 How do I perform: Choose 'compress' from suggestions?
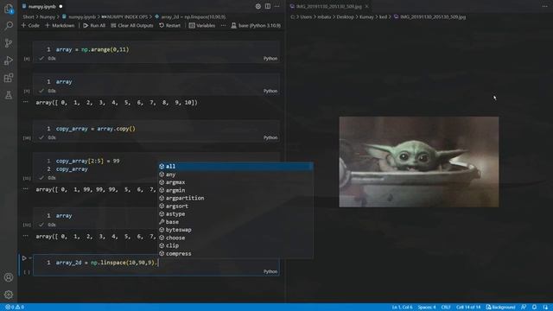coord(235,253)
